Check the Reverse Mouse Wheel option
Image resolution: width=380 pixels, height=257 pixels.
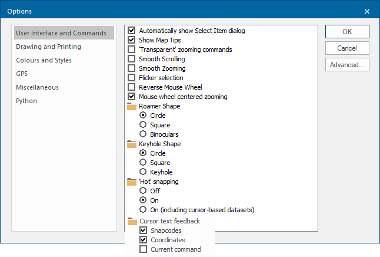tap(132, 87)
